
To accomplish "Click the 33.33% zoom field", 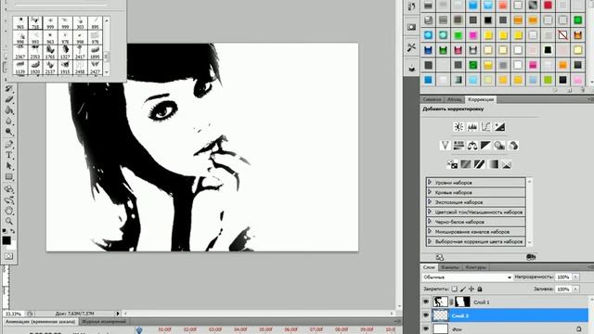I will pyautogui.click(x=15, y=314).
